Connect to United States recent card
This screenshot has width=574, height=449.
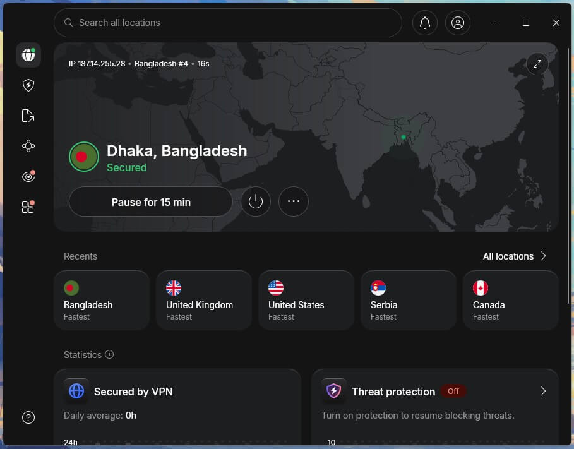point(306,301)
